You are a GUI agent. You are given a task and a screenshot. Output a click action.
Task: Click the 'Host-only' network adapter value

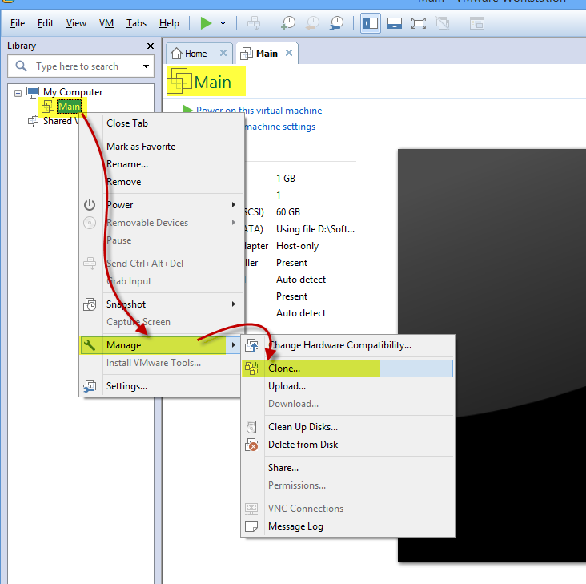click(298, 246)
